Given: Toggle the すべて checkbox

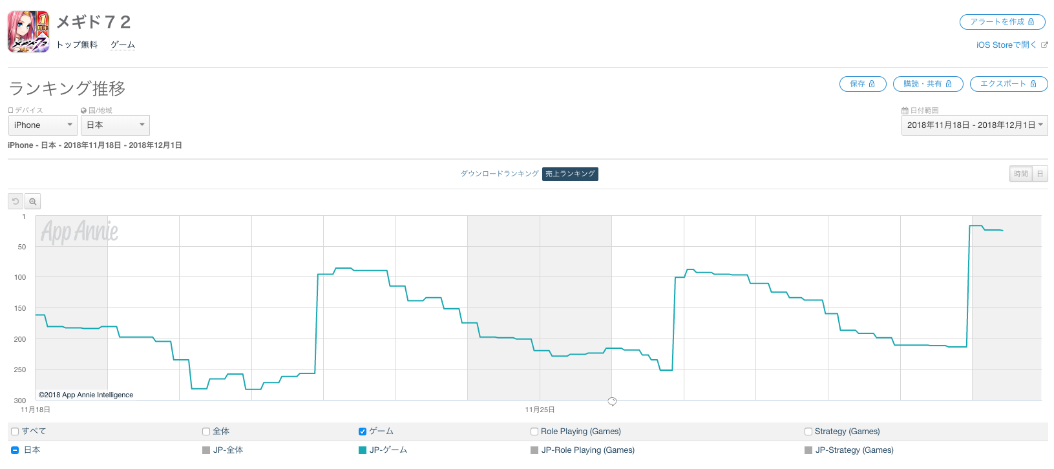Looking at the screenshot, I should [x=15, y=432].
